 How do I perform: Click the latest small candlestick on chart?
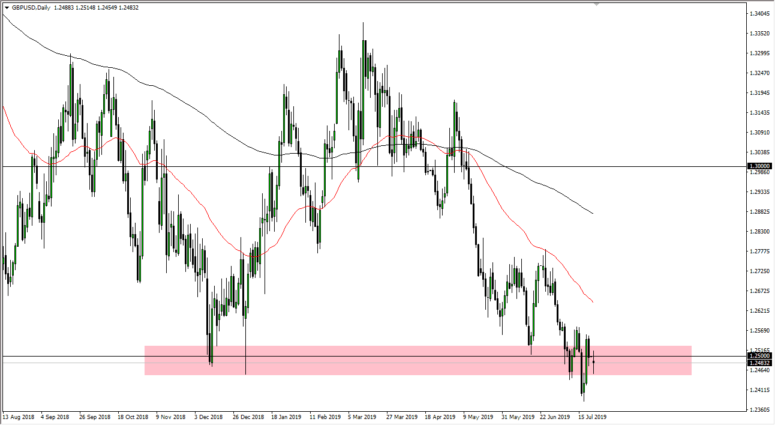[593, 361]
